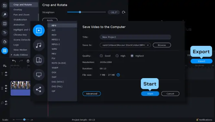This screenshot has height=122, width=215.
Task: Choose the save audio music note icon
Action: (39, 45)
